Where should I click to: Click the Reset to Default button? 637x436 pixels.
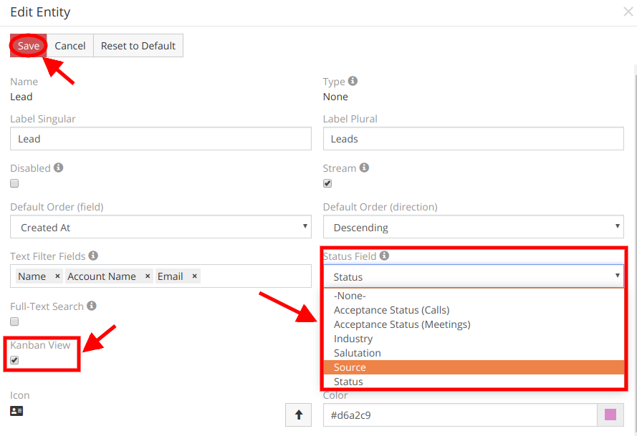click(x=138, y=45)
